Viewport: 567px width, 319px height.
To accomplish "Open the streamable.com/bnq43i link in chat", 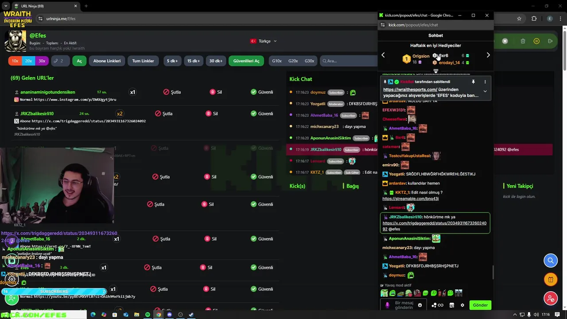I will tap(411, 198).
